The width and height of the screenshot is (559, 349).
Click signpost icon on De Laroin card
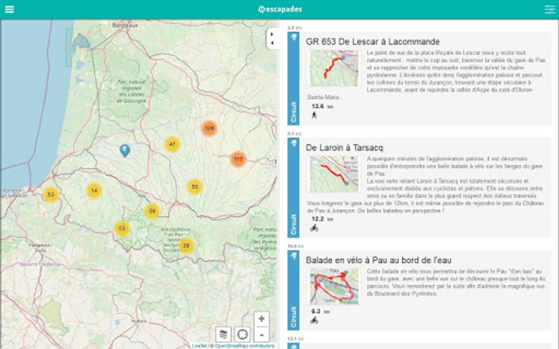tap(294, 144)
